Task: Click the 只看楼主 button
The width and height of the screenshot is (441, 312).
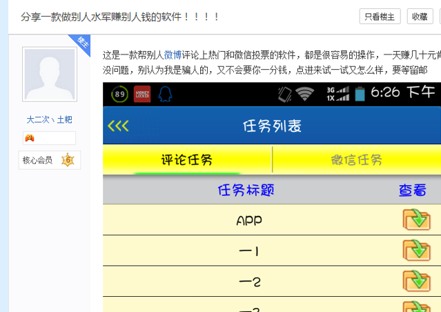Action: pos(380,17)
